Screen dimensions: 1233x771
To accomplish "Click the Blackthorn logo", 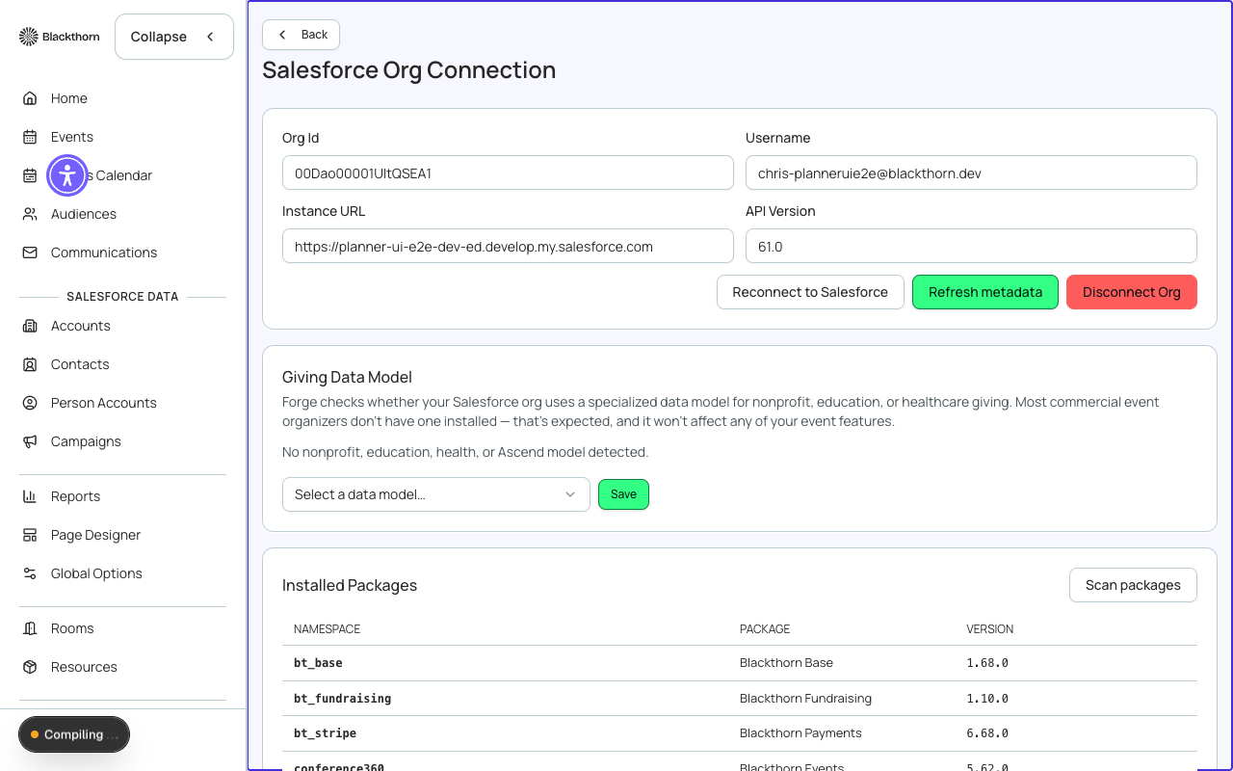I will [59, 37].
